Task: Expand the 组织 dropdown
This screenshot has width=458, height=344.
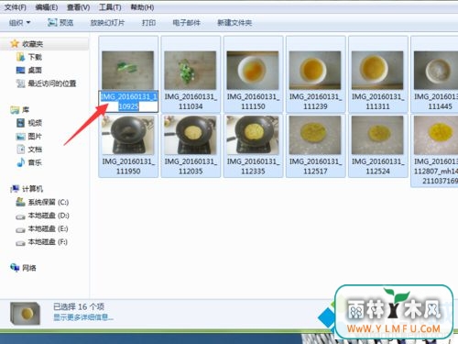Action: (x=20, y=23)
